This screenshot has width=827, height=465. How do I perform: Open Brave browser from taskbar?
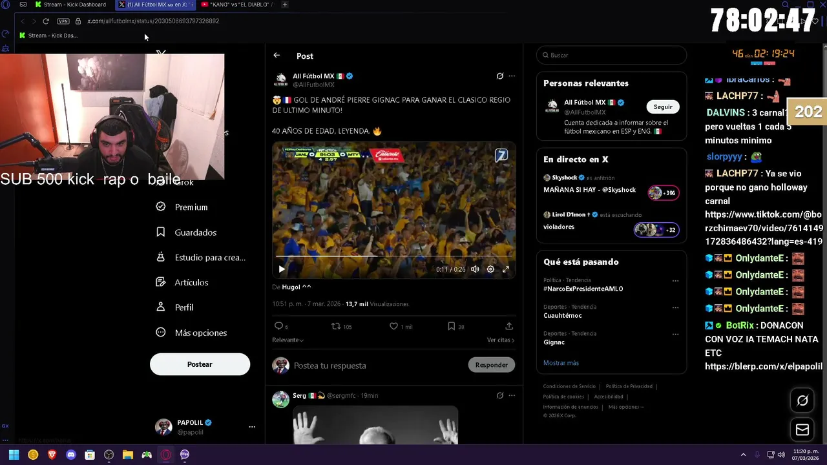coord(52,455)
